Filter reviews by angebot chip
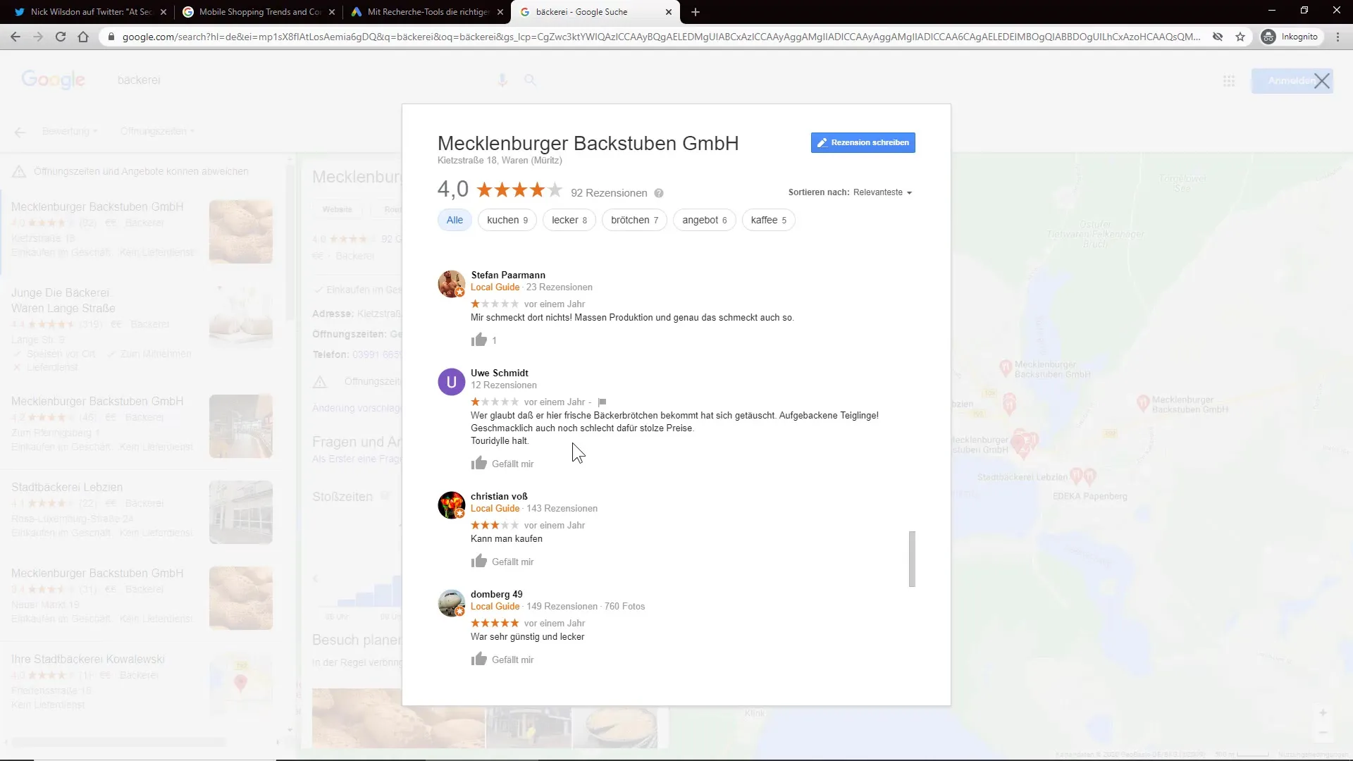The image size is (1353, 761). (x=705, y=220)
